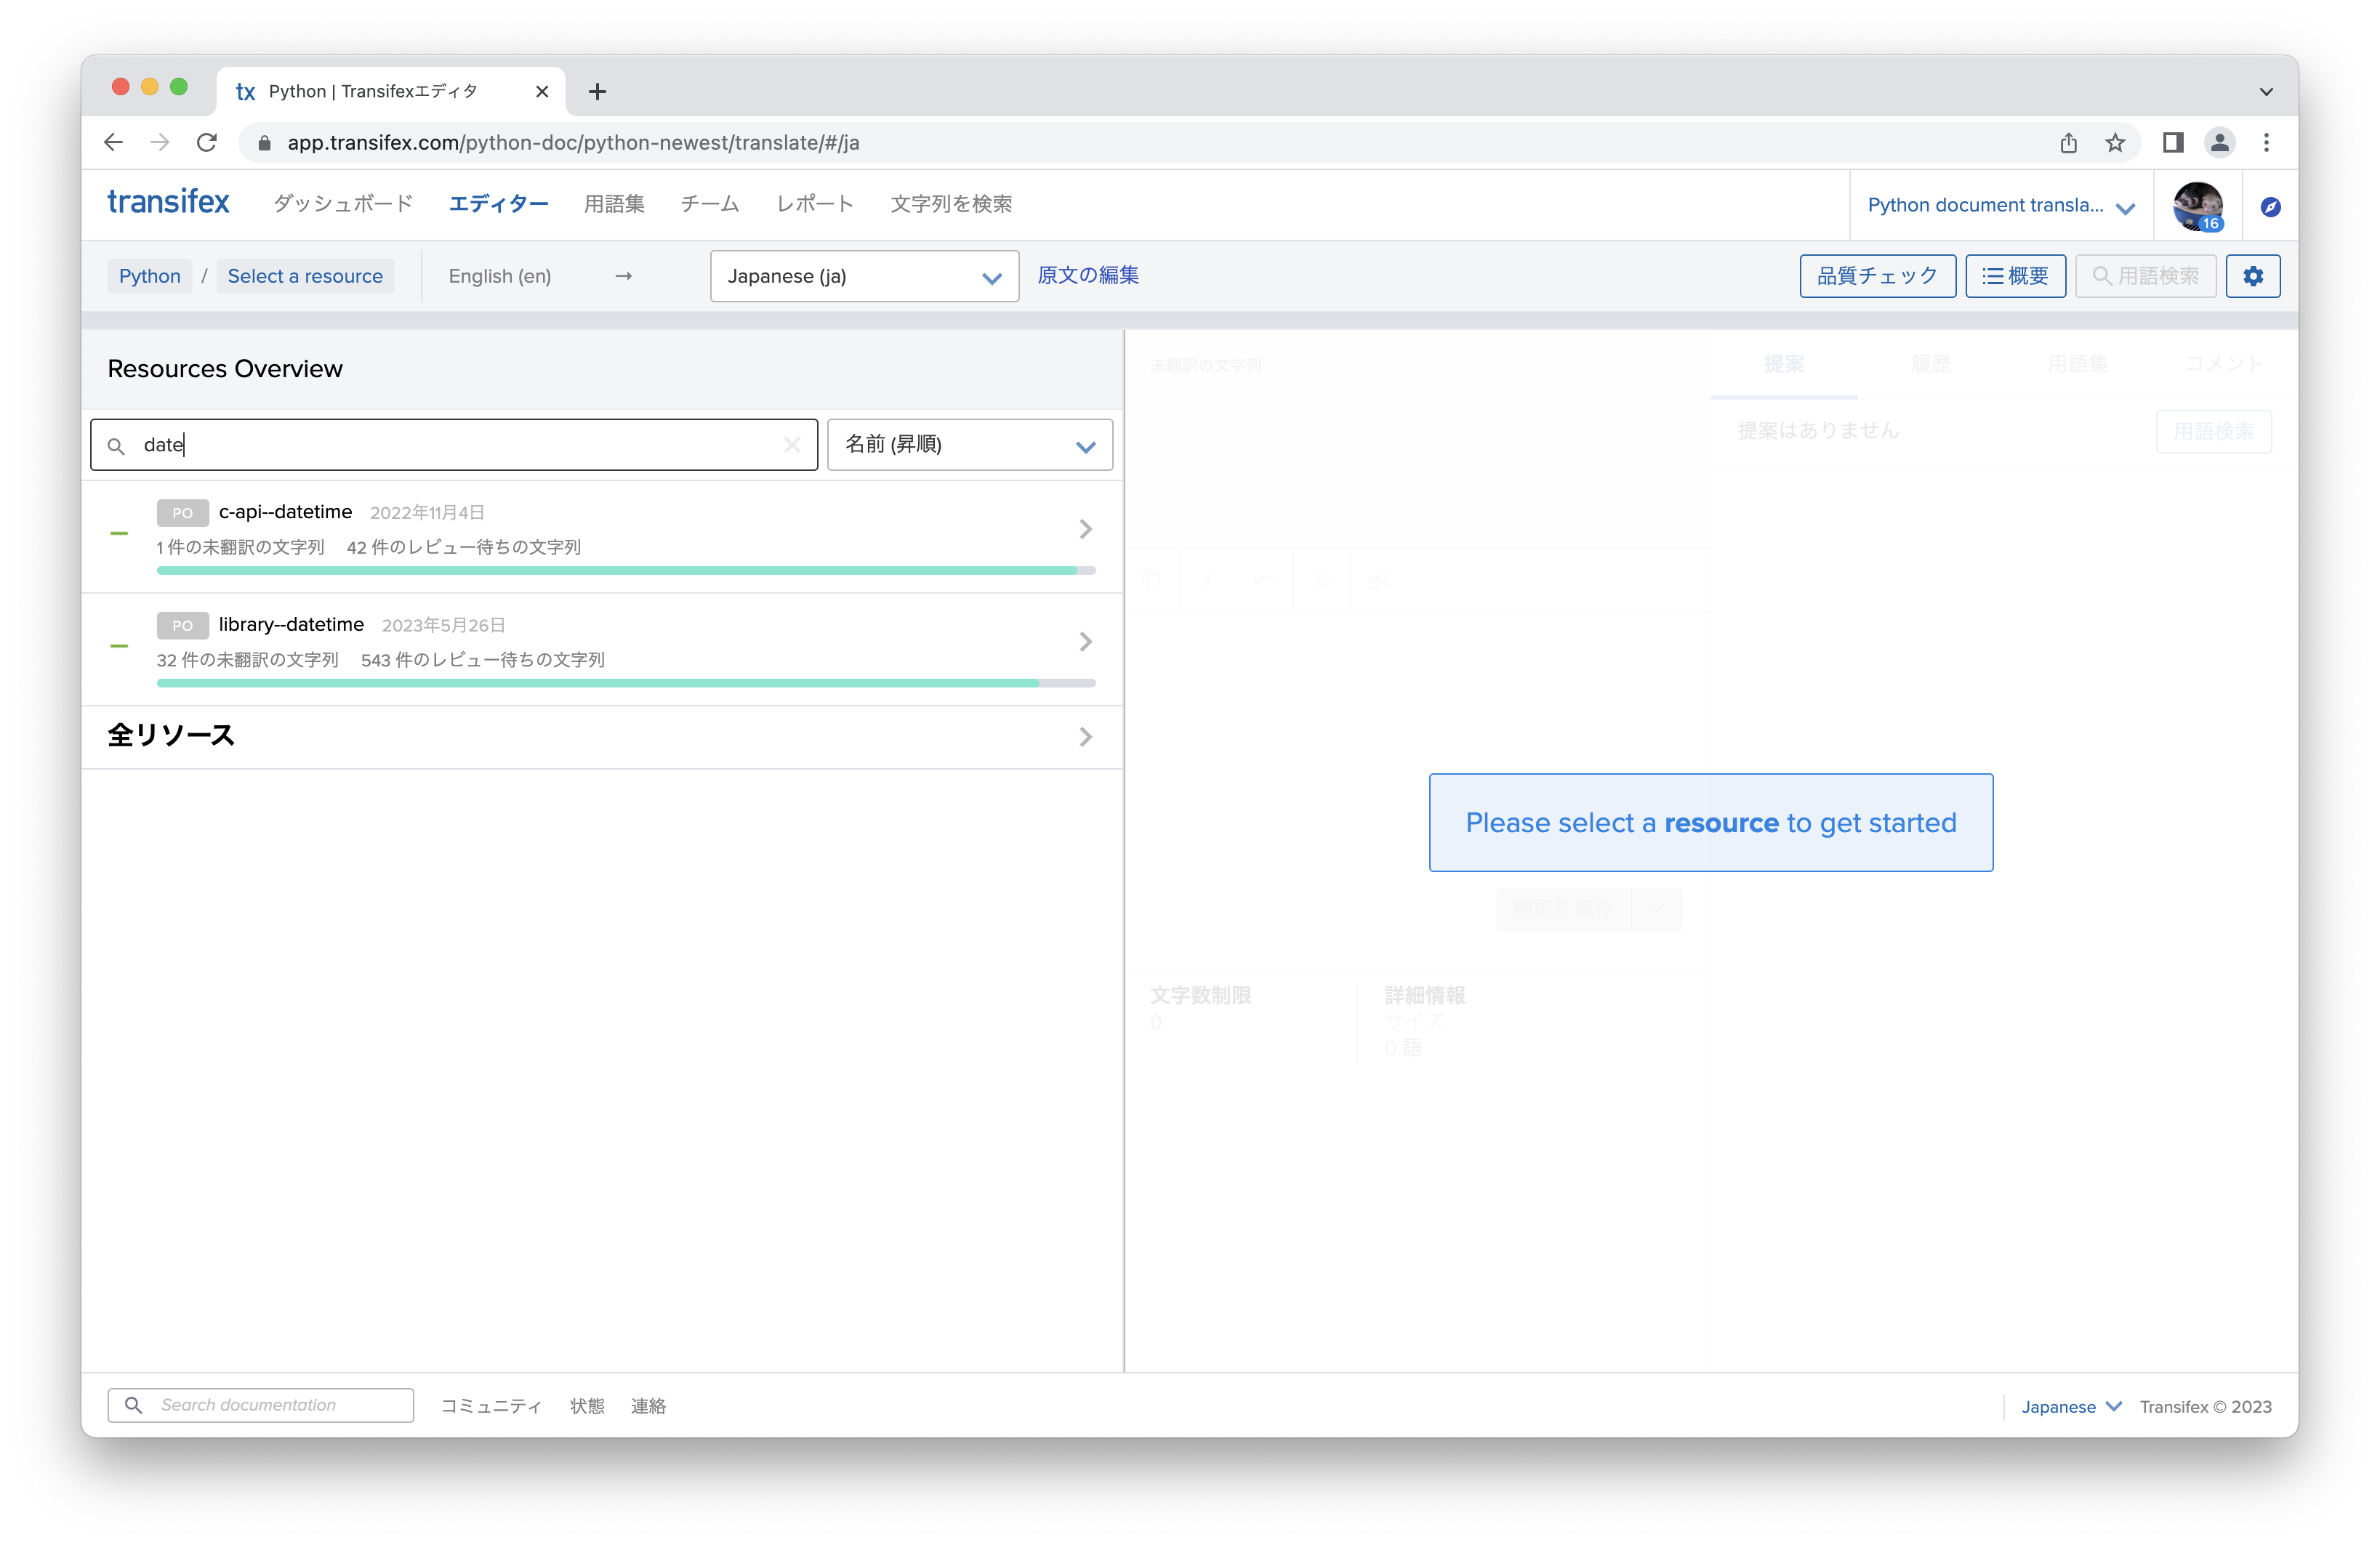Reload the page with refresh icon
Screen dimensions: 2380x1545
pos(207,143)
